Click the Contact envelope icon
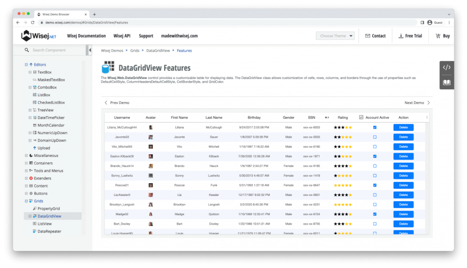 pyautogui.click(x=368, y=36)
